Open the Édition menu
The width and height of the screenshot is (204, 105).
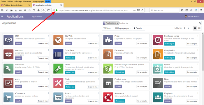coord(10,1)
